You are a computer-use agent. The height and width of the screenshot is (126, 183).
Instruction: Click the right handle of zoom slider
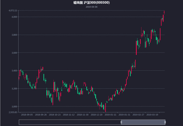point(165,122)
